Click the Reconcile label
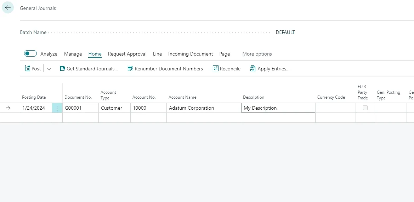This screenshot has height=202, width=414. [230, 69]
